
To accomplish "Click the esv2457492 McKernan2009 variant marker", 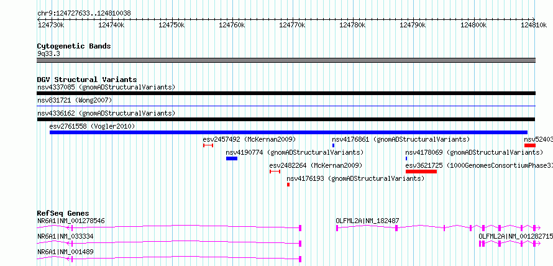I will [x=208, y=145].
